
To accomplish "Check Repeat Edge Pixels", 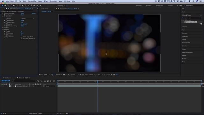I will coord(21,37).
